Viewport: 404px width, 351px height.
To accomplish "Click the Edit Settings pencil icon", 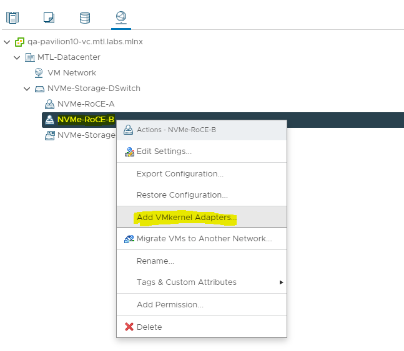I will tap(129, 152).
